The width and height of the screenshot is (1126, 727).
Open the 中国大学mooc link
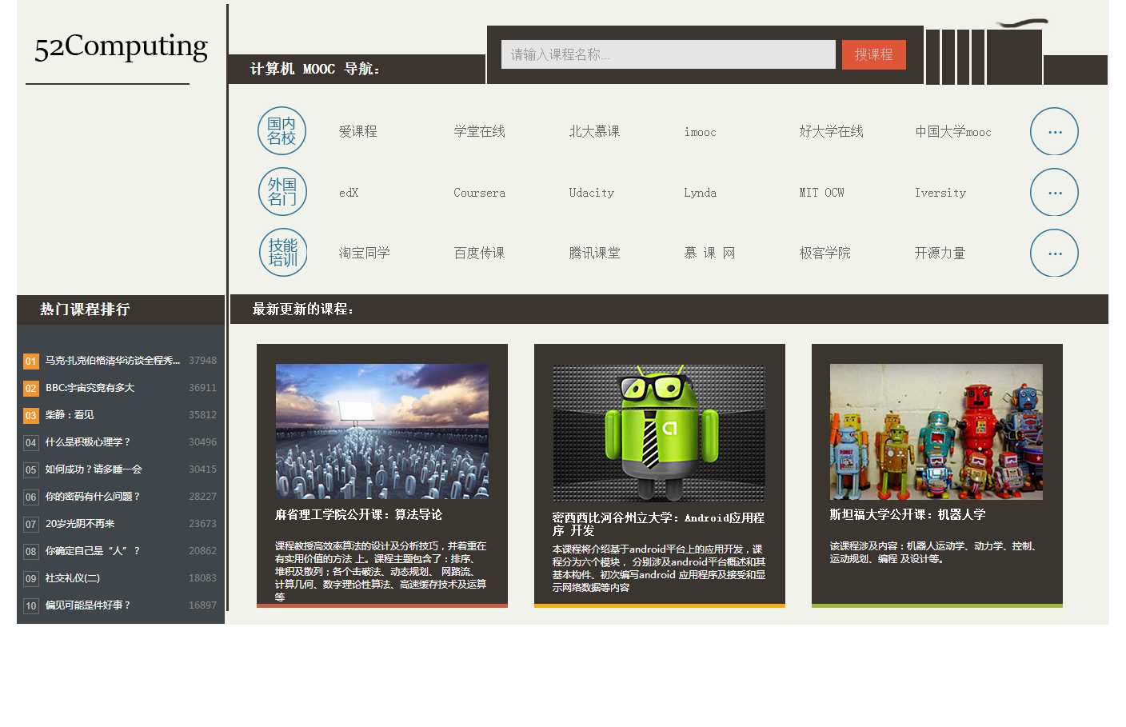[952, 132]
